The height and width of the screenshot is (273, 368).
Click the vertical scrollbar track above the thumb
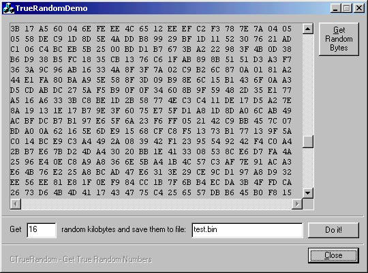point(307,85)
